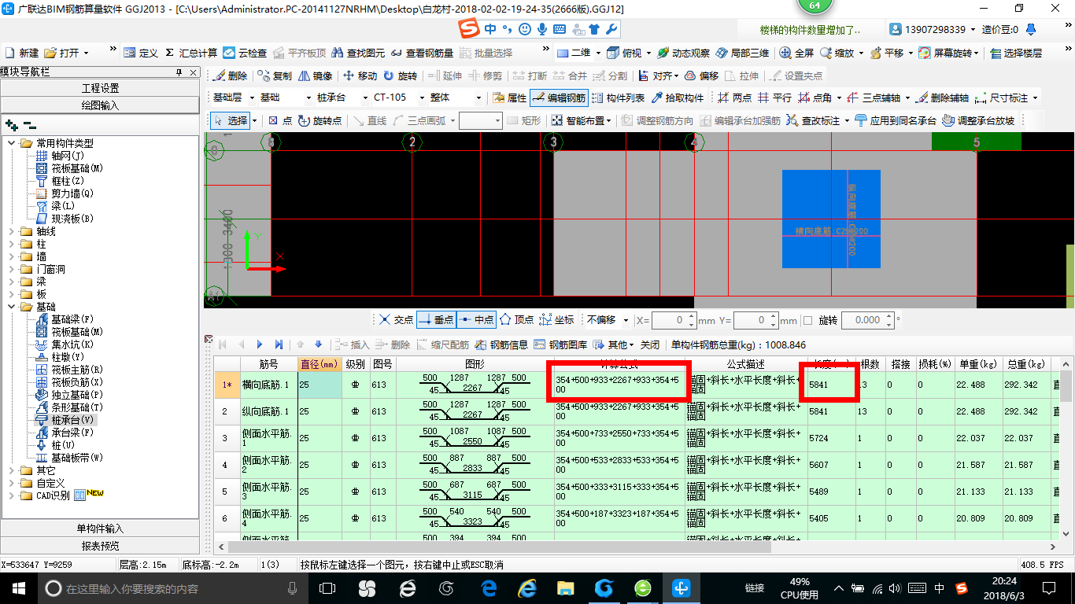The image size is (1075, 604).
Task: Toggle 交点 intersection snap
Action: (x=396, y=320)
